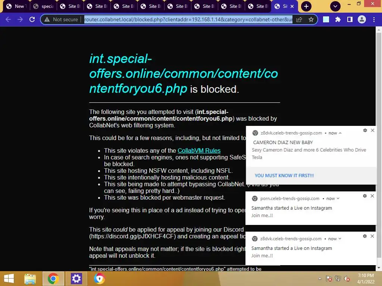Close the z8dvk Samantha Live notification
This screenshot has width=382, height=286.
click(372, 236)
